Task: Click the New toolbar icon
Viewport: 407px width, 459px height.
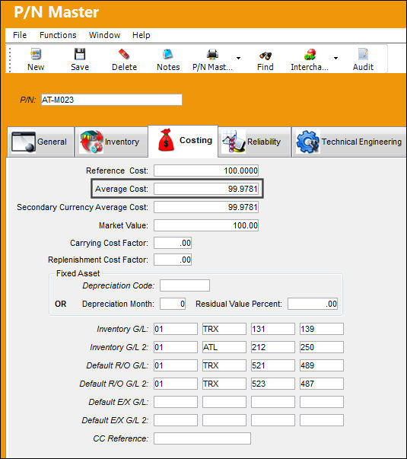Action: click(x=36, y=55)
